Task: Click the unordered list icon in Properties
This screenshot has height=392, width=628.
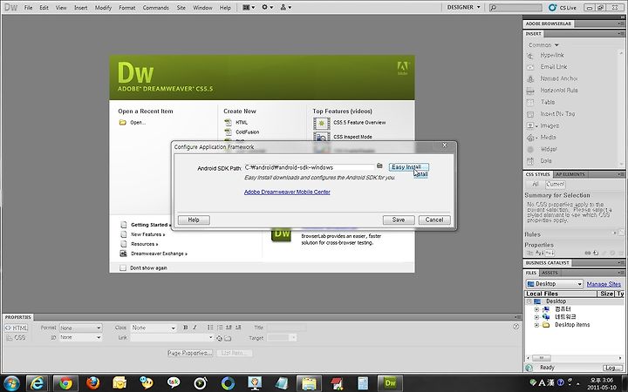Action: [x=210, y=328]
